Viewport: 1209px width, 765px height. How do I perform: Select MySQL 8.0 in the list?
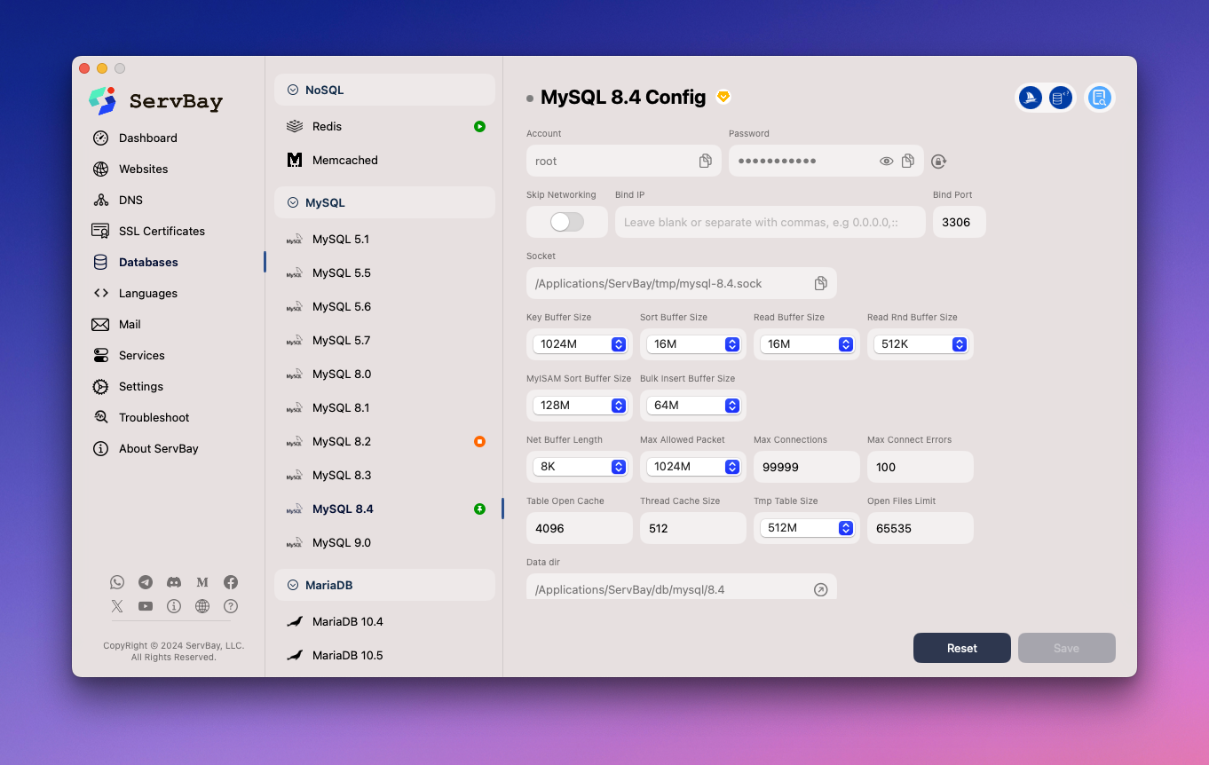point(384,374)
